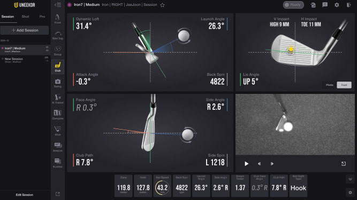Click the Ball Speed 43.2 gauge tile

162,186
